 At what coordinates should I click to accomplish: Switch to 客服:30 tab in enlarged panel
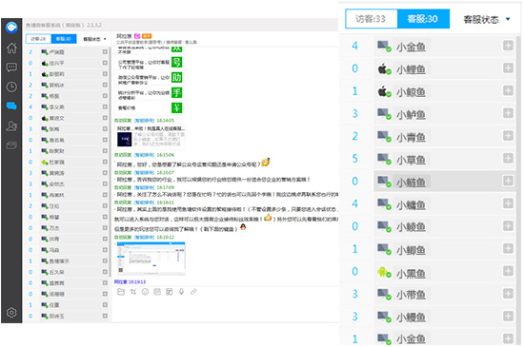[423, 19]
